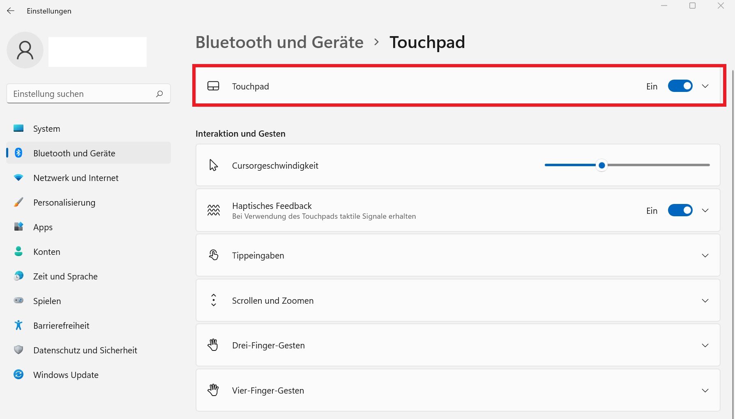Click the Windows Update sync icon
Image resolution: width=735 pixels, height=419 pixels.
(18, 374)
